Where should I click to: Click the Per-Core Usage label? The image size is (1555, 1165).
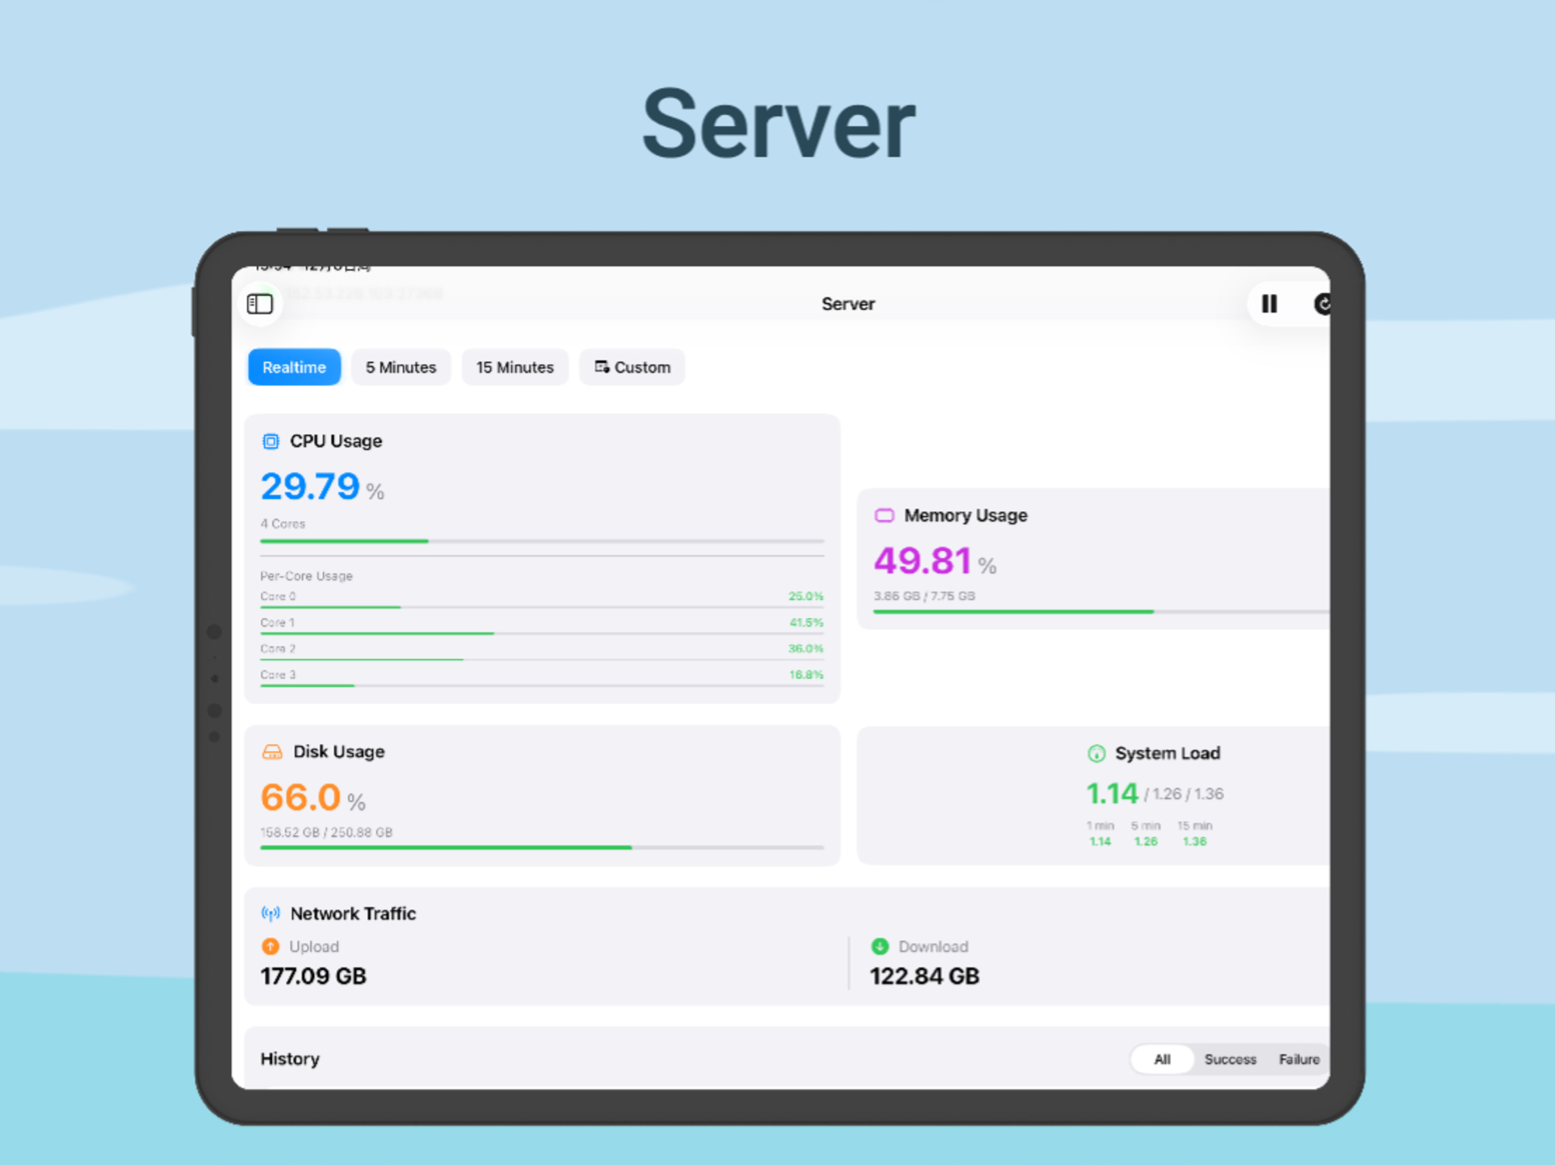click(306, 576)
